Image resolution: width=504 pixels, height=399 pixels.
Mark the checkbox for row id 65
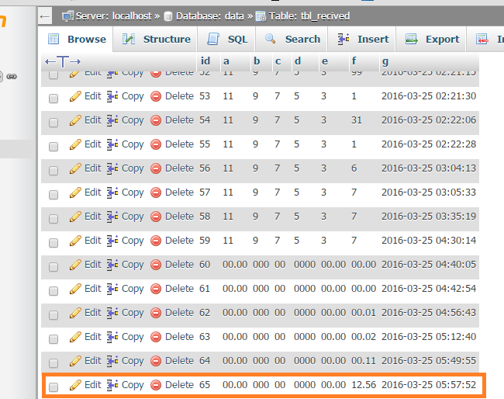point(54,387)
